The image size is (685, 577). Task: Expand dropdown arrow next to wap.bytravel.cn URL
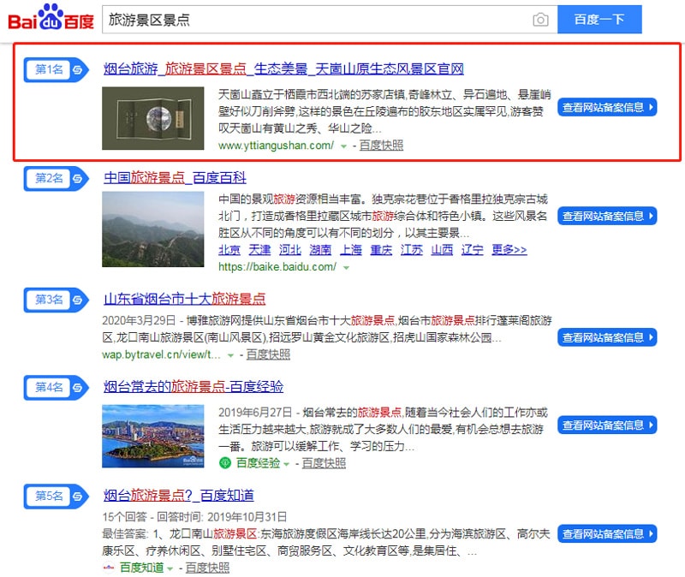[x=230, y=355]
